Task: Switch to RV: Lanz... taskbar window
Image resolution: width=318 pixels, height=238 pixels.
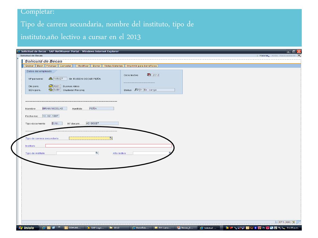Action: tap(164, 228)
